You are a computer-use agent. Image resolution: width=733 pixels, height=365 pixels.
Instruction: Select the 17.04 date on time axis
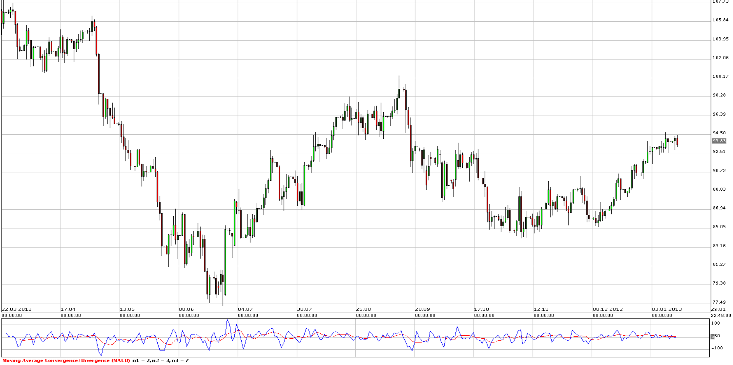pyautogui.click(x=68, y=309)
